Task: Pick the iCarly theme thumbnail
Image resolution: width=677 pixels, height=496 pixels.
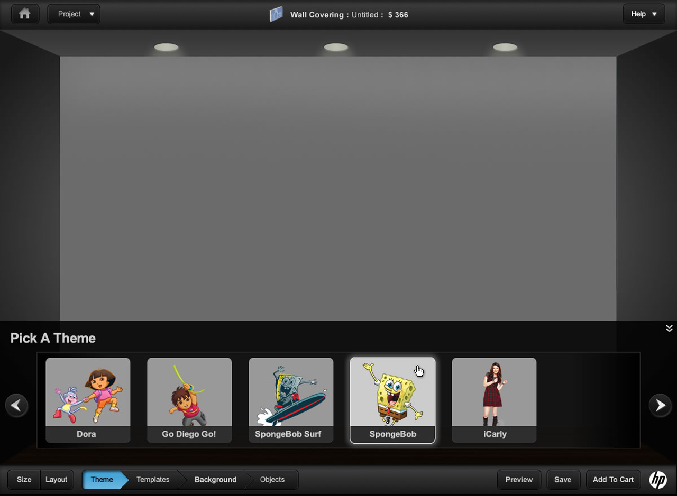Action: (x=494, y=400)
